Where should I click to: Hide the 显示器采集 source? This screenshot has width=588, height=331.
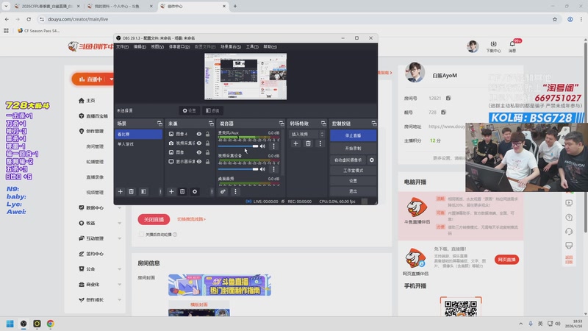pyautogui.click(x=199, y=161)
